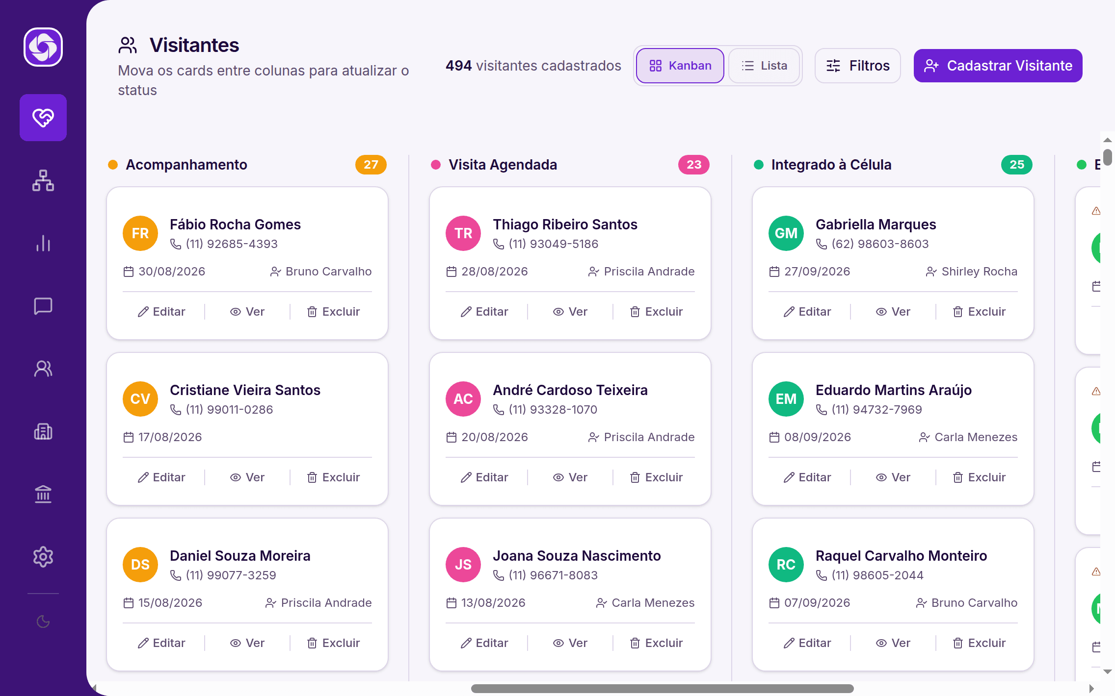
Task: Open the building sidebar icon
Action: 43,431
